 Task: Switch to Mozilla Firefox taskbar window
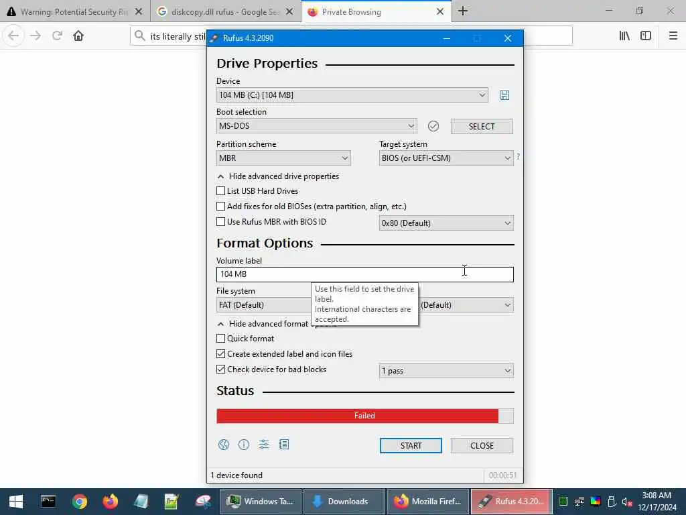point(428,502)
